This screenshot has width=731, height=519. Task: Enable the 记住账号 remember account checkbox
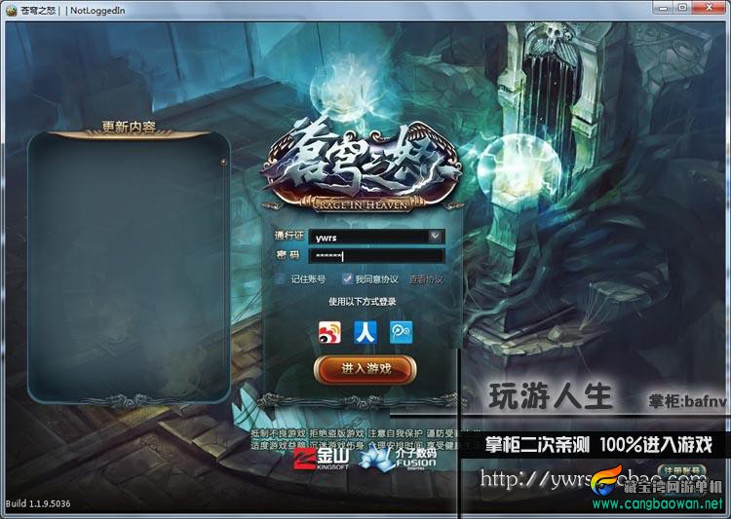coord(280,278)
